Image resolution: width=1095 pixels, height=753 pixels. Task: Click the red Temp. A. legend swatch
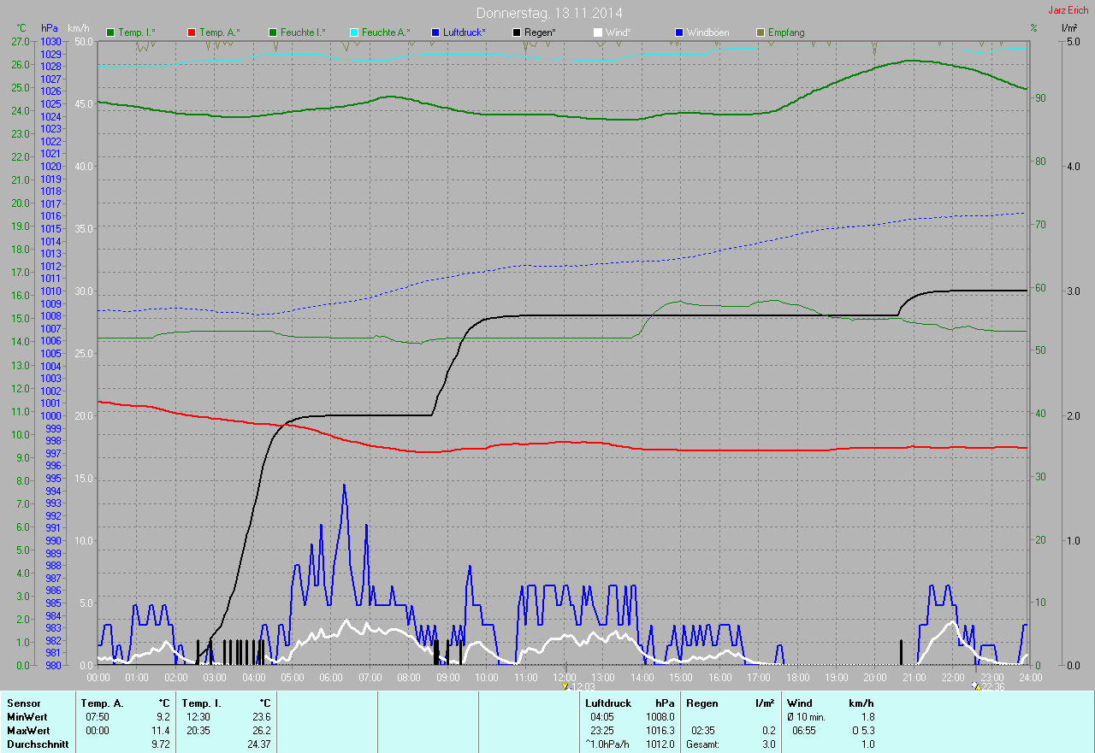click(x=191, y=32)
